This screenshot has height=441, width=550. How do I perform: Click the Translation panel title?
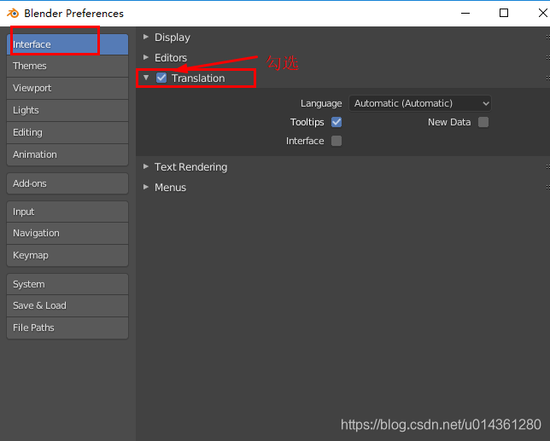[198, 78]
